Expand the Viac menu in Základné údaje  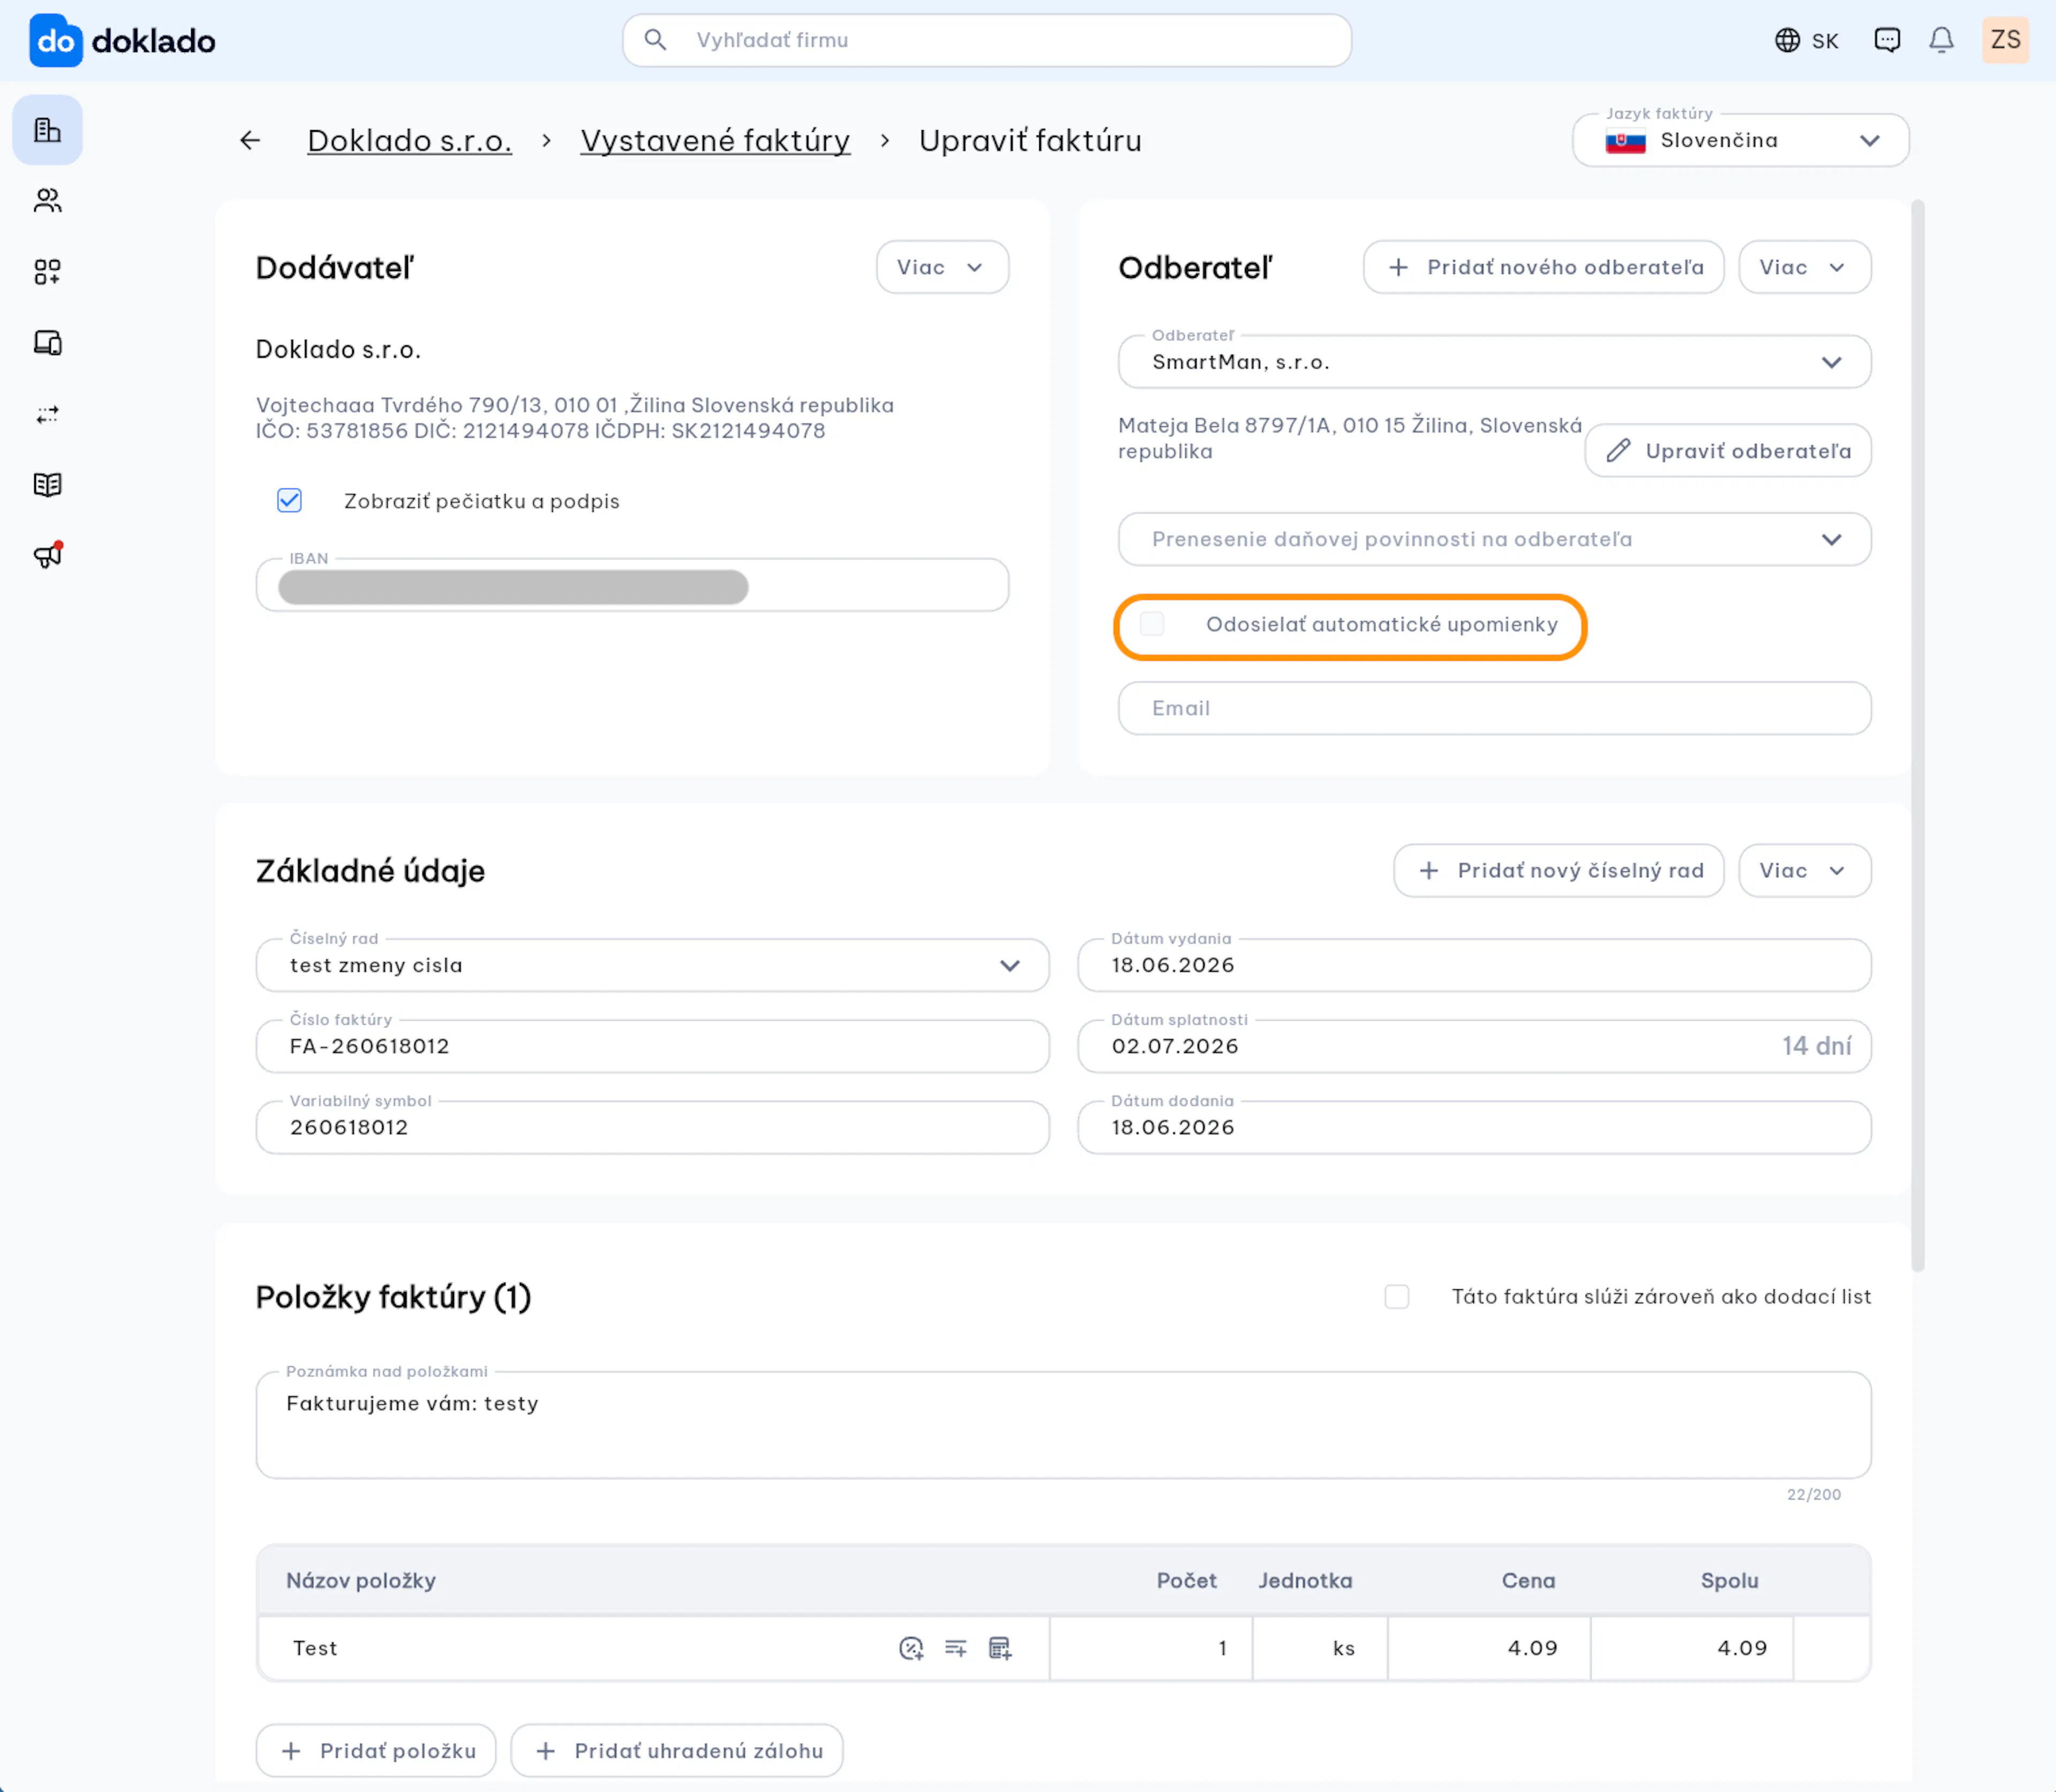[x=1804, y=871]
